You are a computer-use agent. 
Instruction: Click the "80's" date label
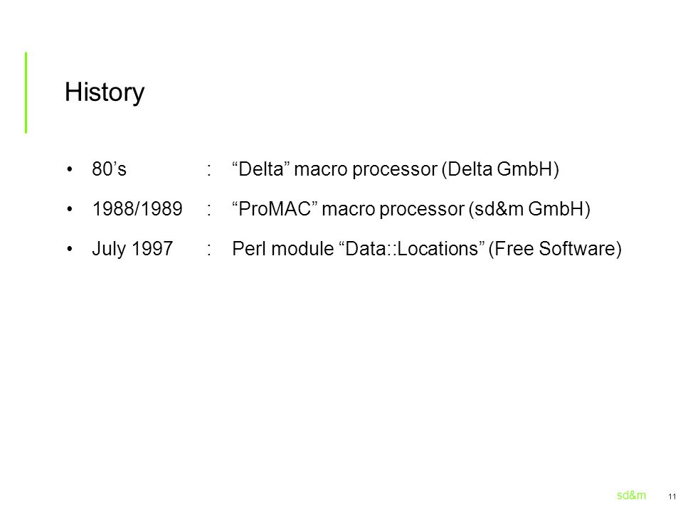point(109,169)
